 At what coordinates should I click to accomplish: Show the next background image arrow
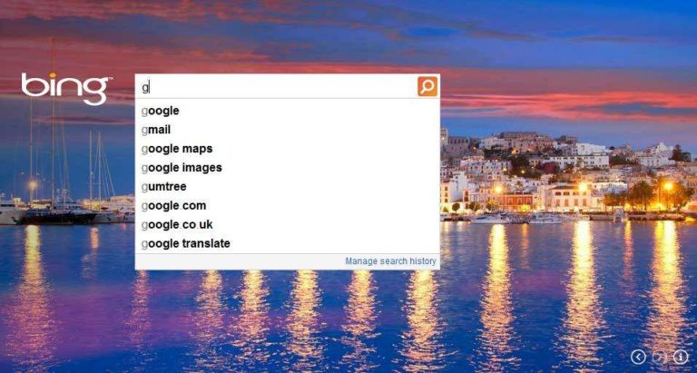[659, 356]
